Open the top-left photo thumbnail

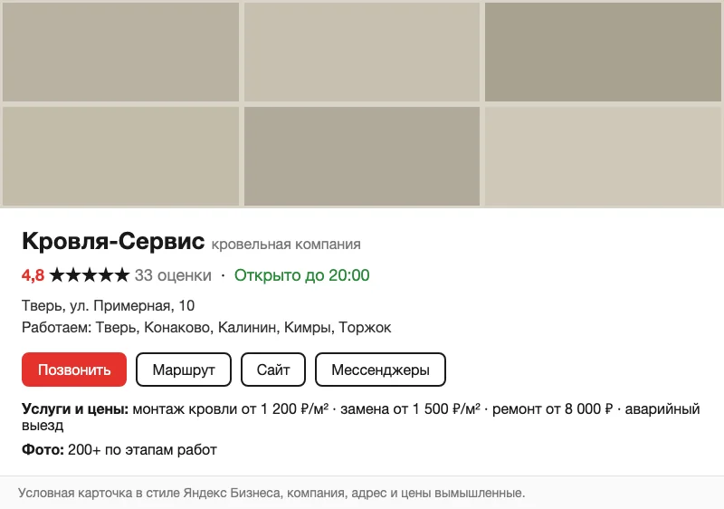[121, 52]
